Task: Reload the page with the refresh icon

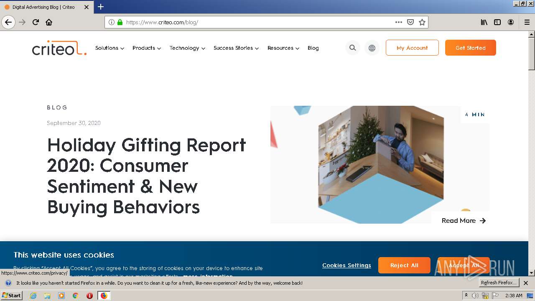Action: pyautogui.click(x=36, y=22)
